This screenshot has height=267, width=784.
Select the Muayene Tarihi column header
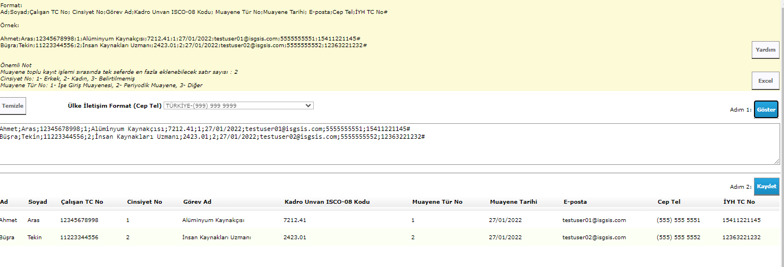coord(513,202)
